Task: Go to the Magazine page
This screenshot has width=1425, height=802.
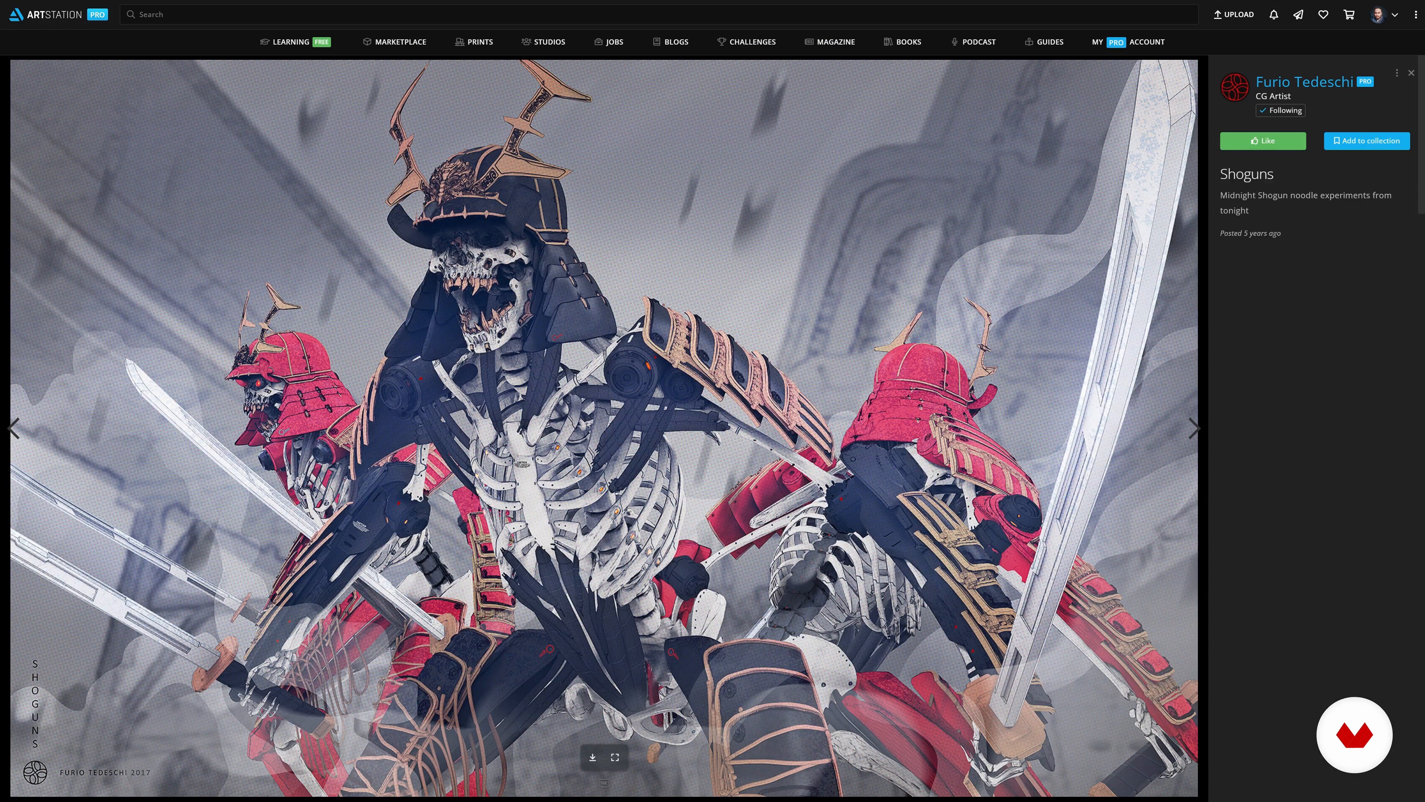Action: click(830, 42)
